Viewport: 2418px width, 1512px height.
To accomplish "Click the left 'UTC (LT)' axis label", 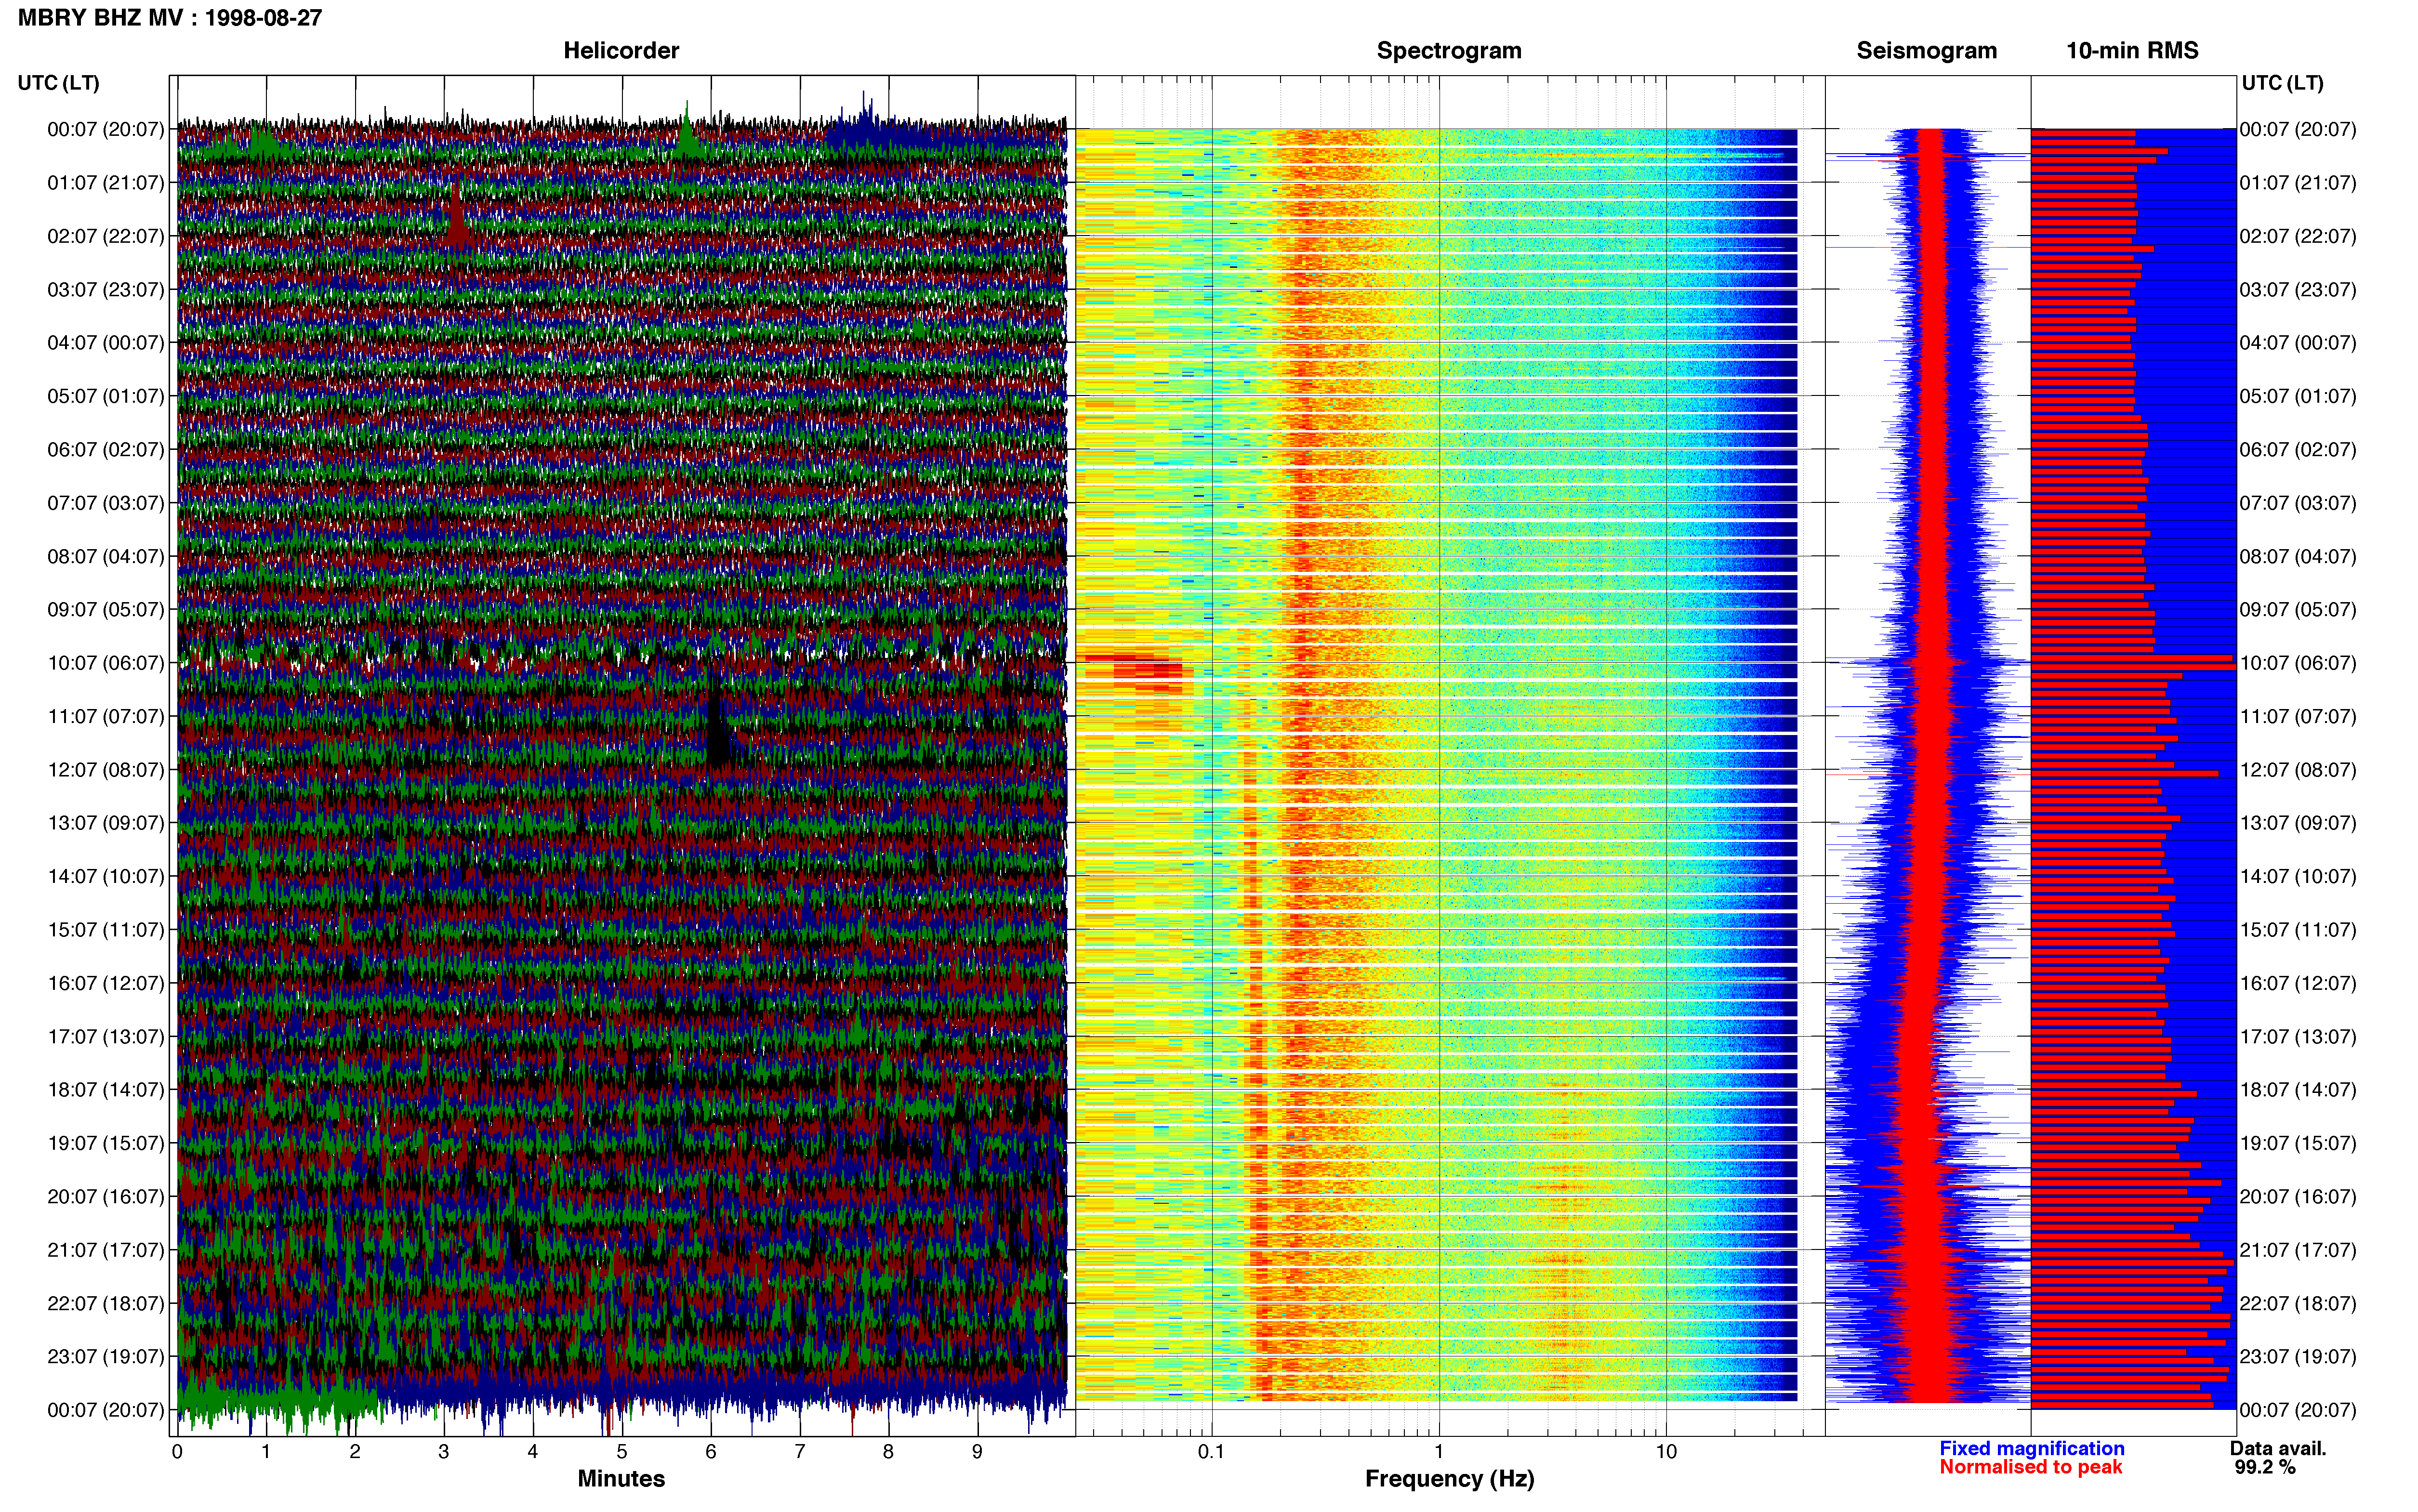I will click(x=58, y=83).
